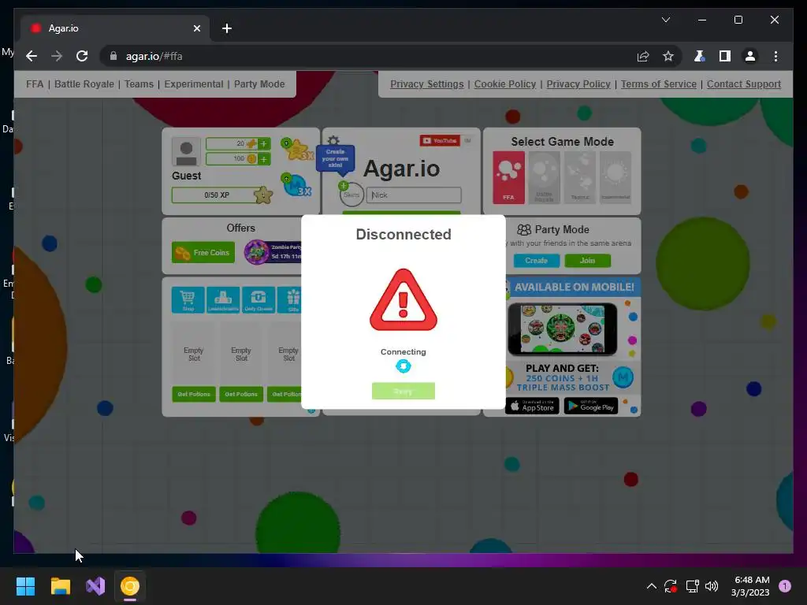Expand the tab search chevron
The image size is (807, 605).
[665, 20]
